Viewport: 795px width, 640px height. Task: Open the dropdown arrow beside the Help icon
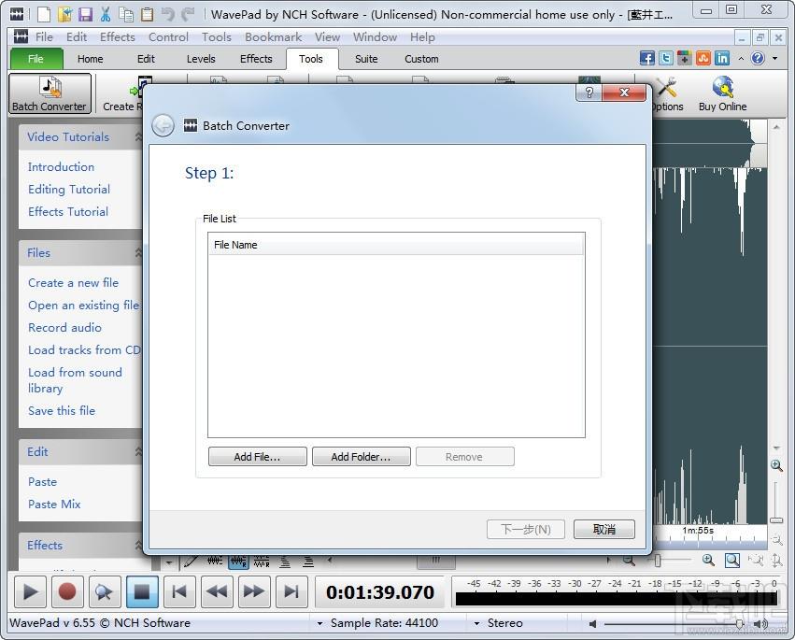[x=774, y=58]
